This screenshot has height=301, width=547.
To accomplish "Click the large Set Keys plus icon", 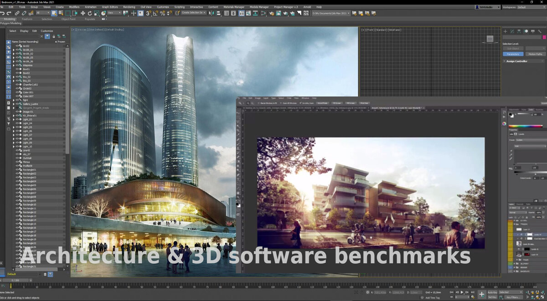I will tap(482, 295).
